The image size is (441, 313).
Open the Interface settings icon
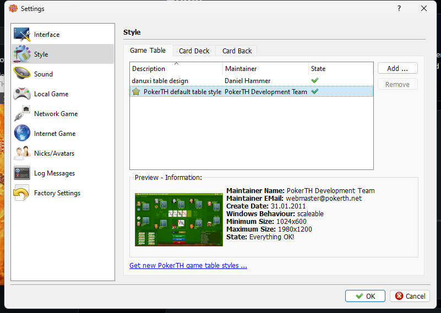click(x=22, y=35)
